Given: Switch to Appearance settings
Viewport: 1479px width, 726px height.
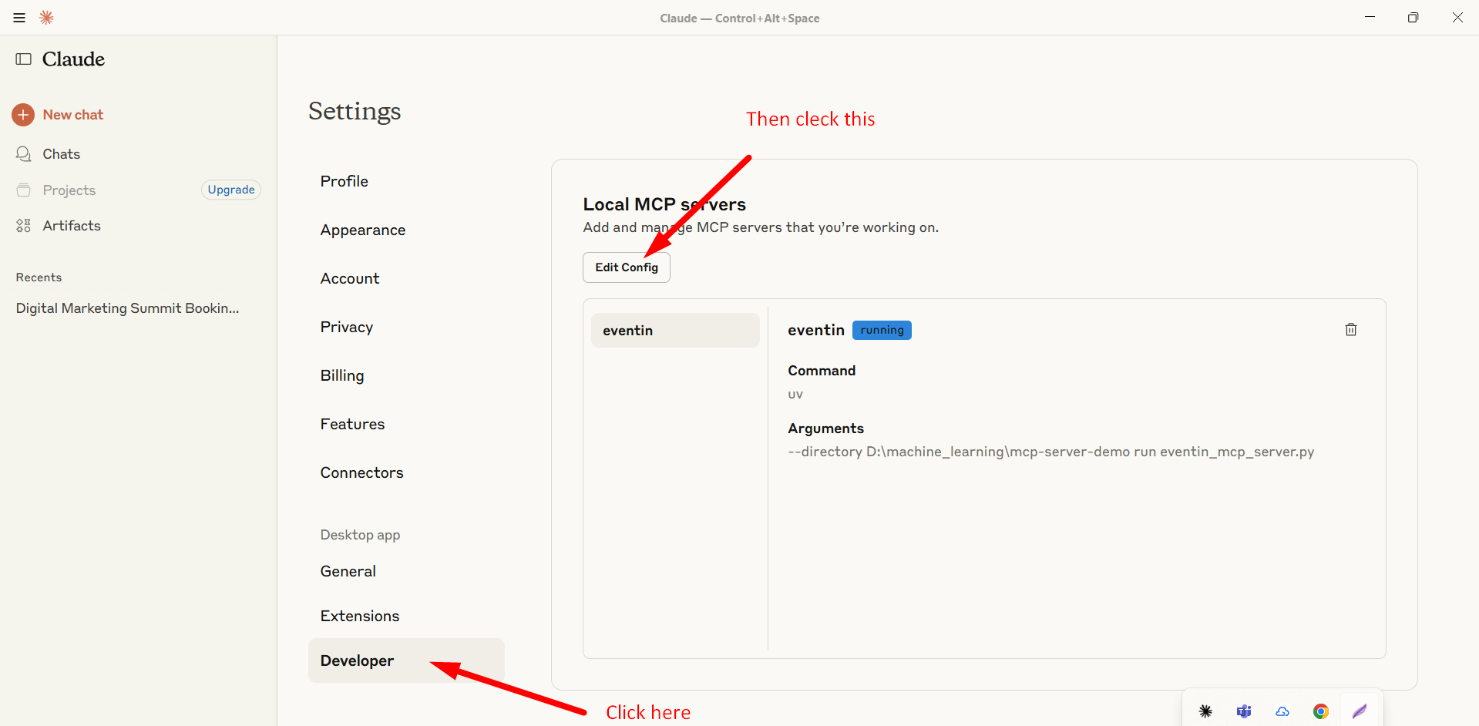Looking at the screenshot, I should [x=363, y=230].
